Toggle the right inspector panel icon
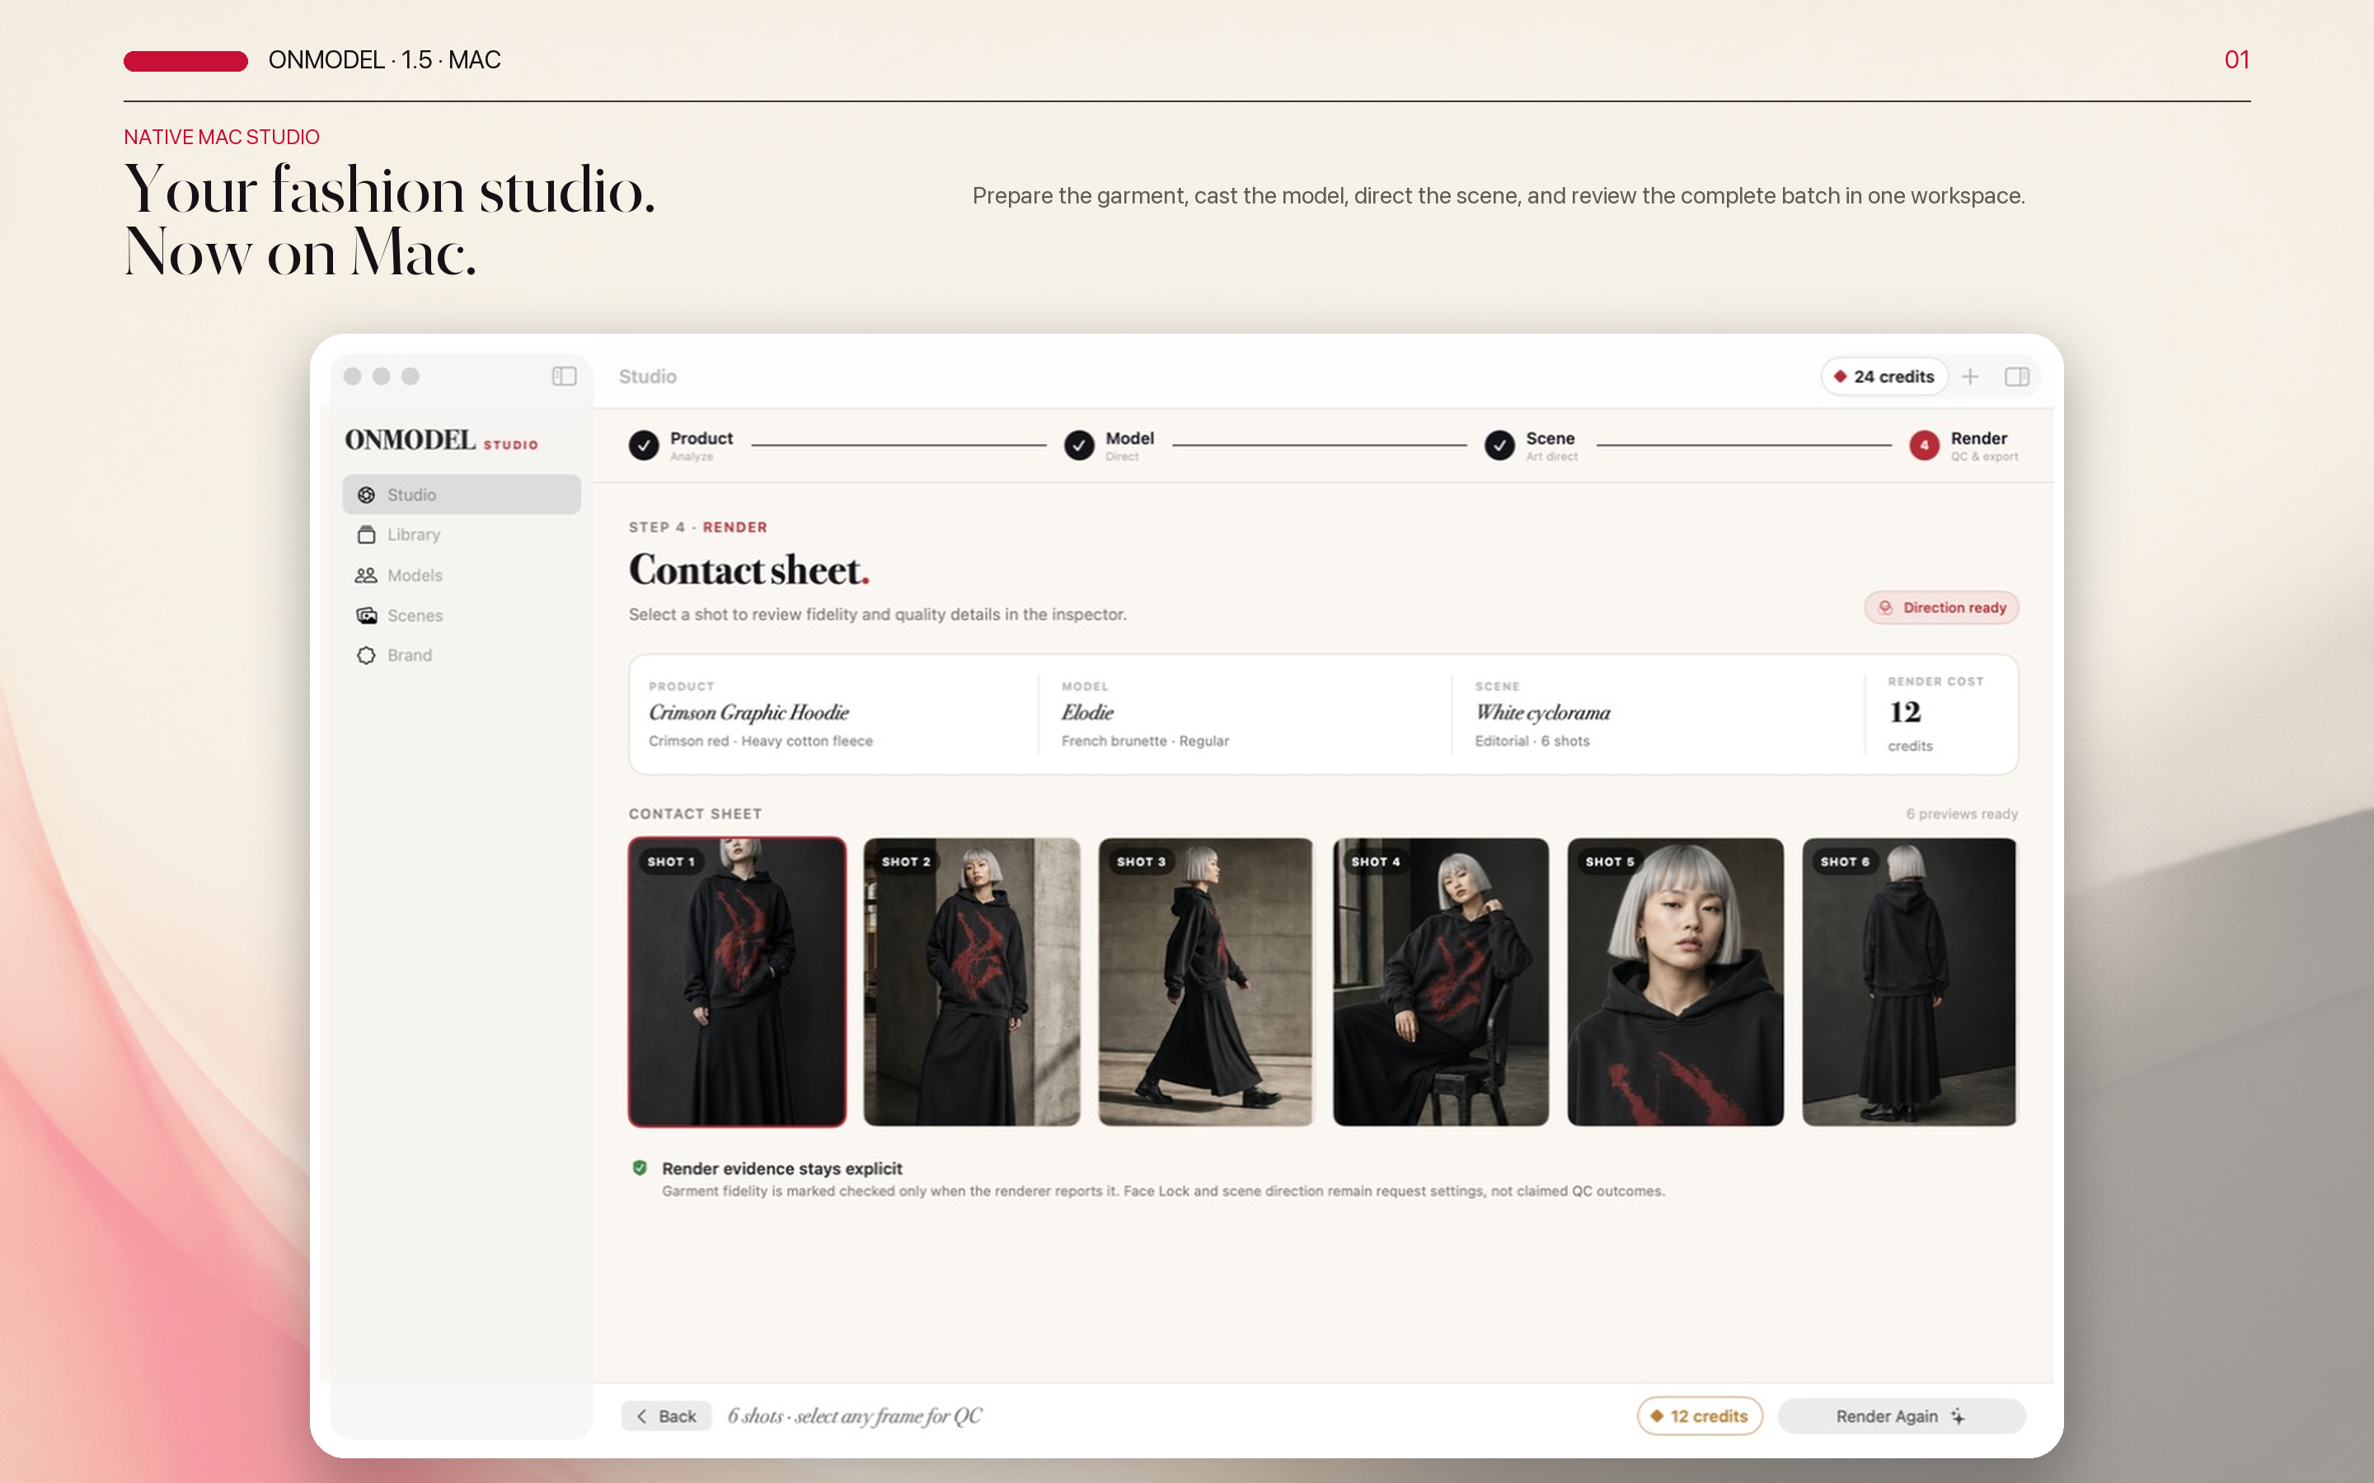 point(2017,377)
